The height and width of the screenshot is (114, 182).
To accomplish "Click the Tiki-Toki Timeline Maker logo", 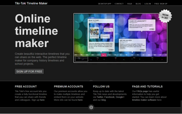I will coord(31,3).
